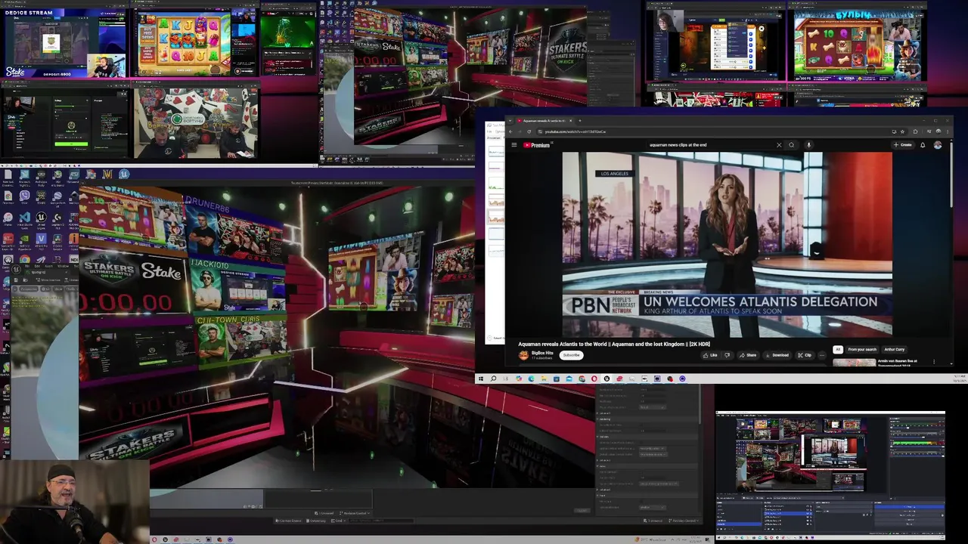Open options for the recommended Armin video
Screen dimensions: 968x544
pos(934,361)
